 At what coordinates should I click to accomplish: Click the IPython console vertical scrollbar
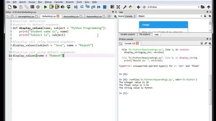click(210, 90)
